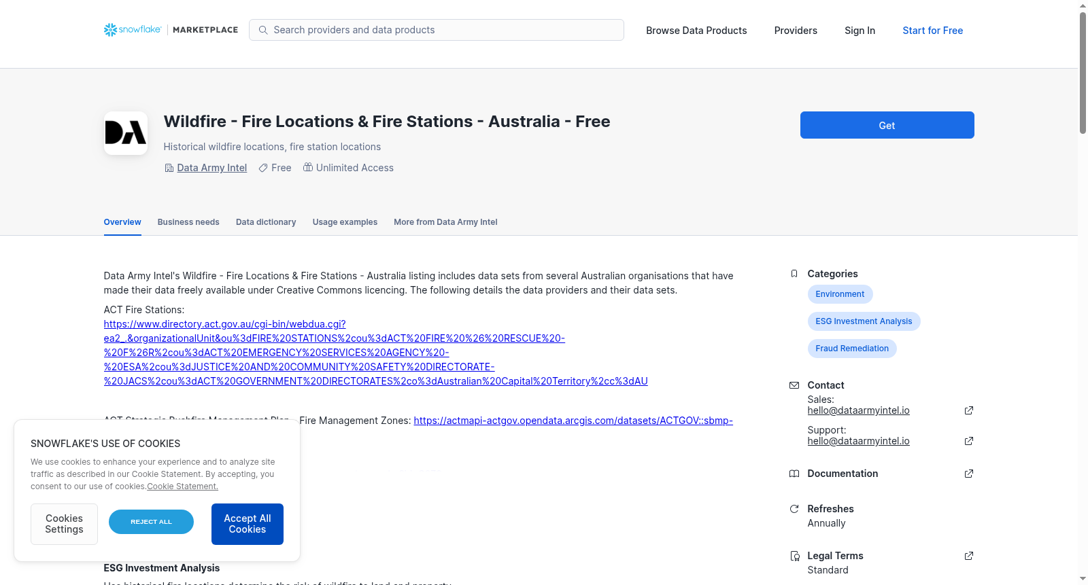
Task: Select the Fraud Remediation category chip
Action: pos(852,349)
